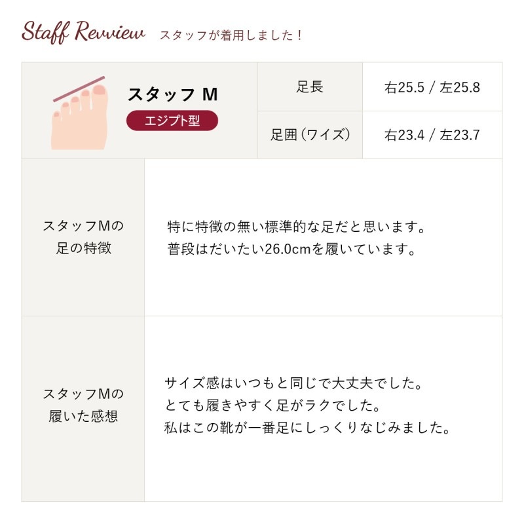Click the 右25.5 foot length value

pyautogui.click(x=405, y=88)
